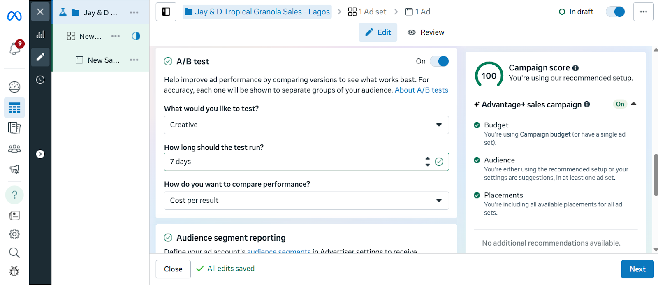Click Advantage+ On status badge
658x285 pixels.
click(x=620, y=104)
